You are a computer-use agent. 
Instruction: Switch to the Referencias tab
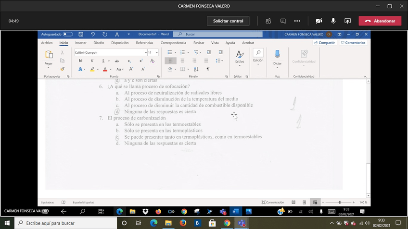[x=144, y=43]
